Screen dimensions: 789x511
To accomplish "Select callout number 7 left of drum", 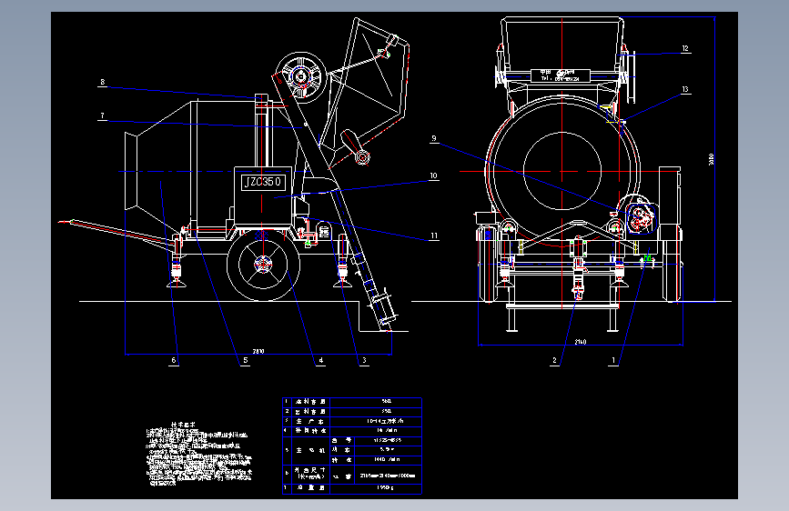I will pos(103,115).
